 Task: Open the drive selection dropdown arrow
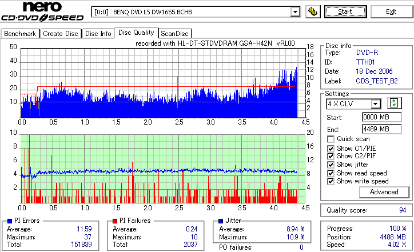coord(295,12)
